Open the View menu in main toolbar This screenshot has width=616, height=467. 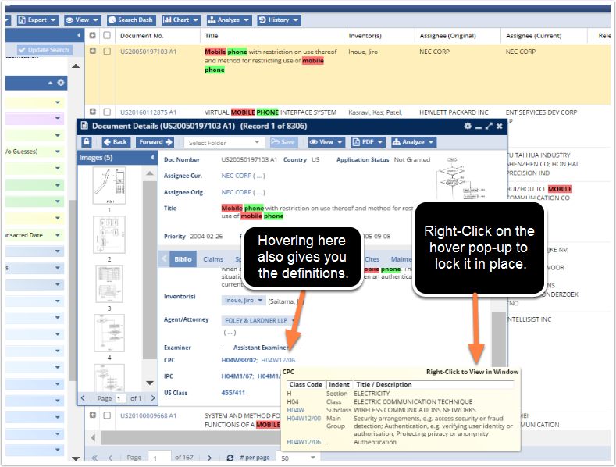83,20
